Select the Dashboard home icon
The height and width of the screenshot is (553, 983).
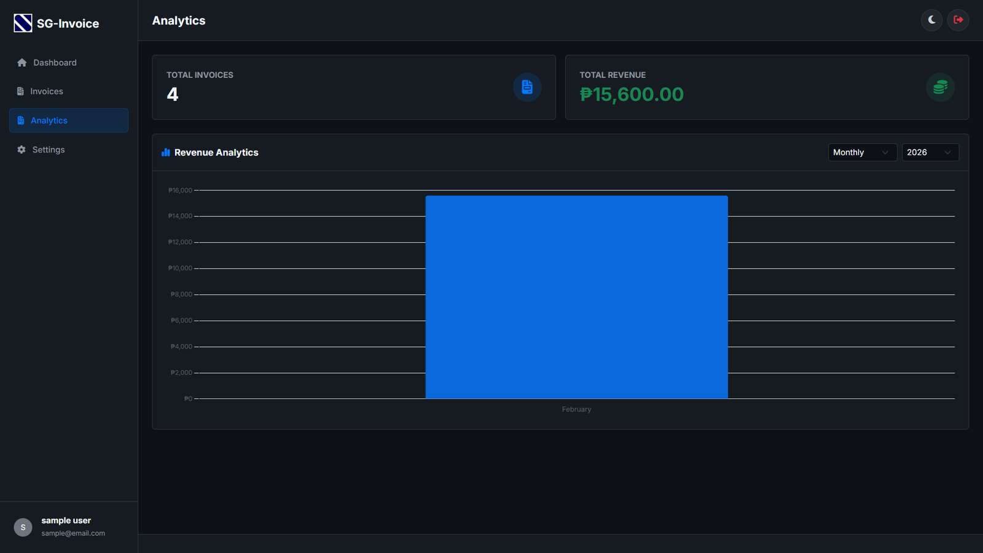(x=21, y=62)
